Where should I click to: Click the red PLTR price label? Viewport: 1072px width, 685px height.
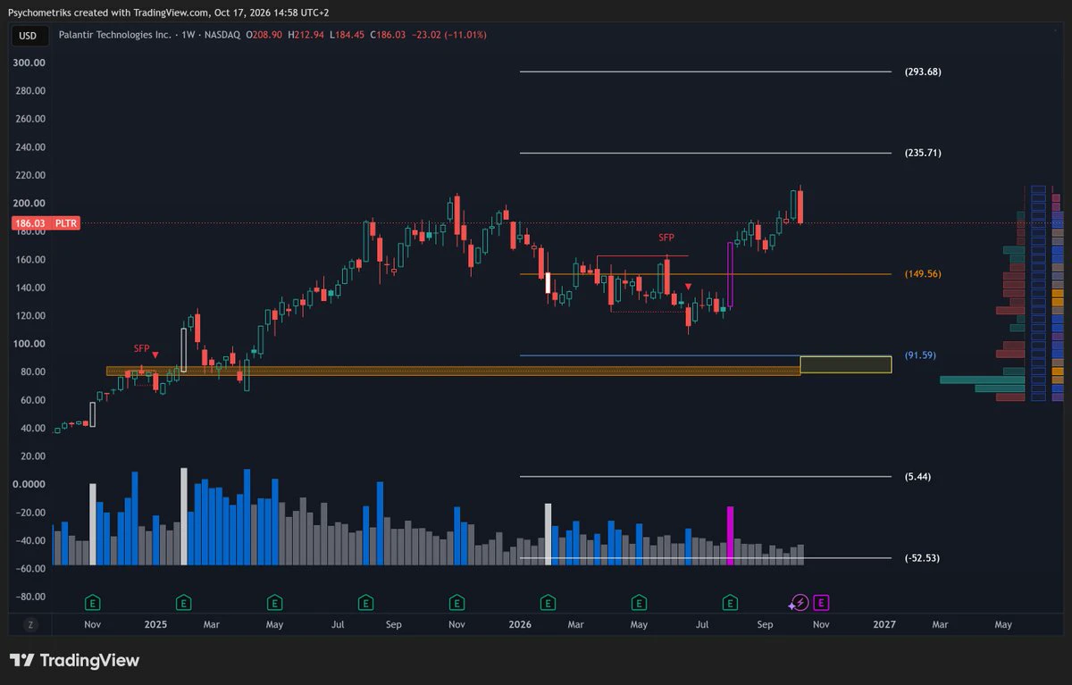click(66, 223)
